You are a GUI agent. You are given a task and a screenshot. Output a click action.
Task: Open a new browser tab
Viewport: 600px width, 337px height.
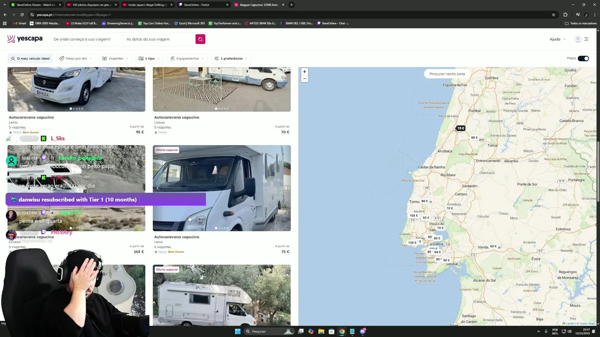click(291, 5)
